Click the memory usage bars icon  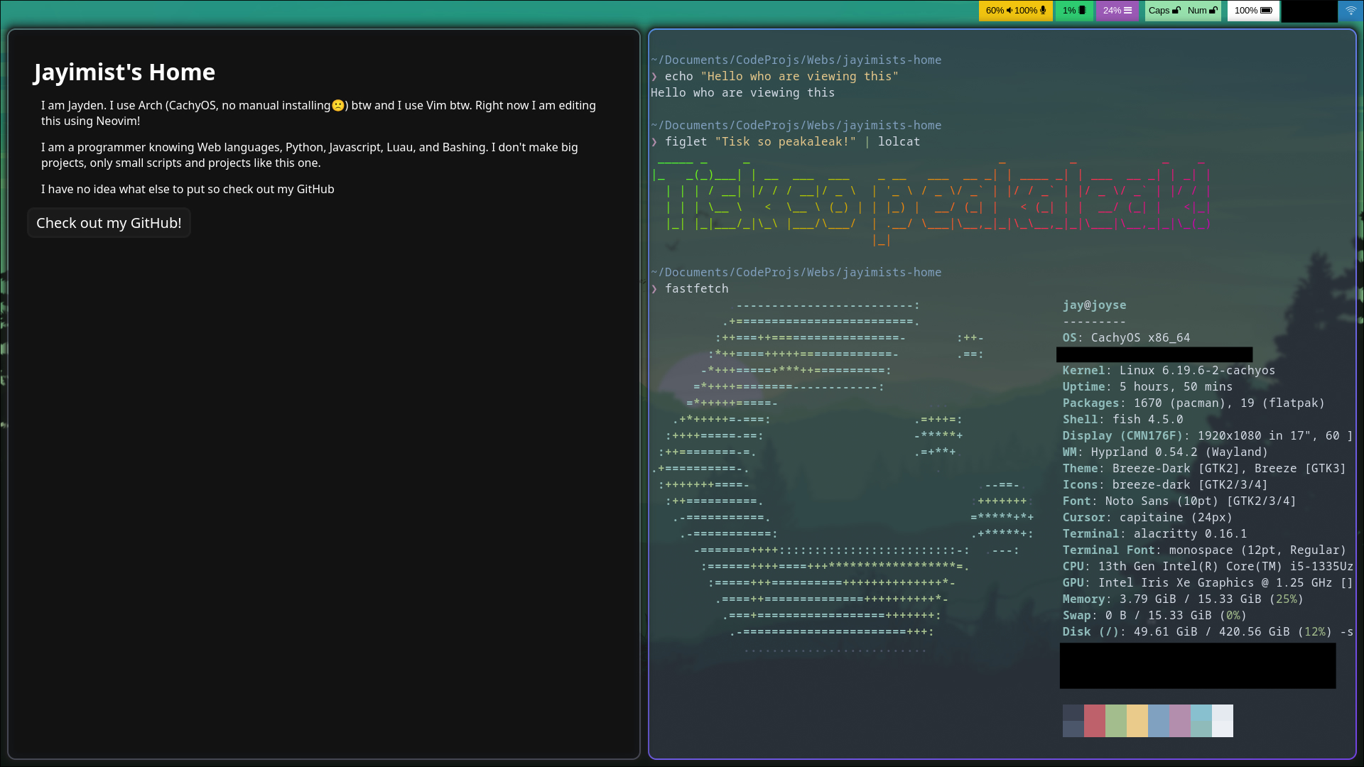click(1127, 11)
